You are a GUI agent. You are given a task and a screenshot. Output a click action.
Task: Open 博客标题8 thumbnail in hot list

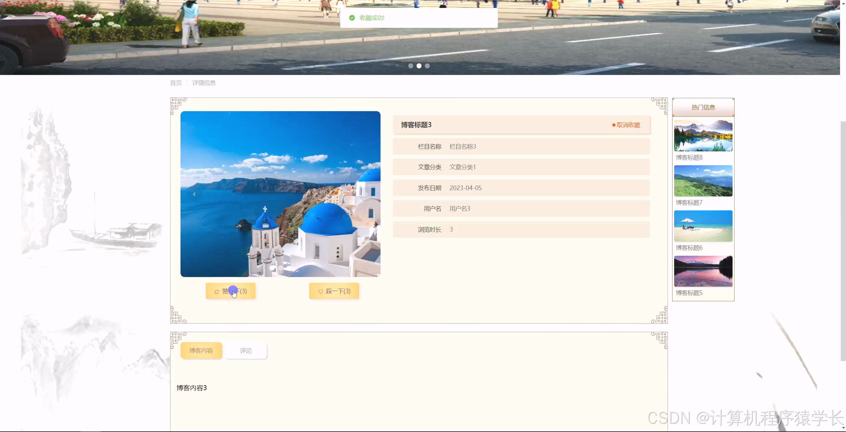click(x=703, y=136)
